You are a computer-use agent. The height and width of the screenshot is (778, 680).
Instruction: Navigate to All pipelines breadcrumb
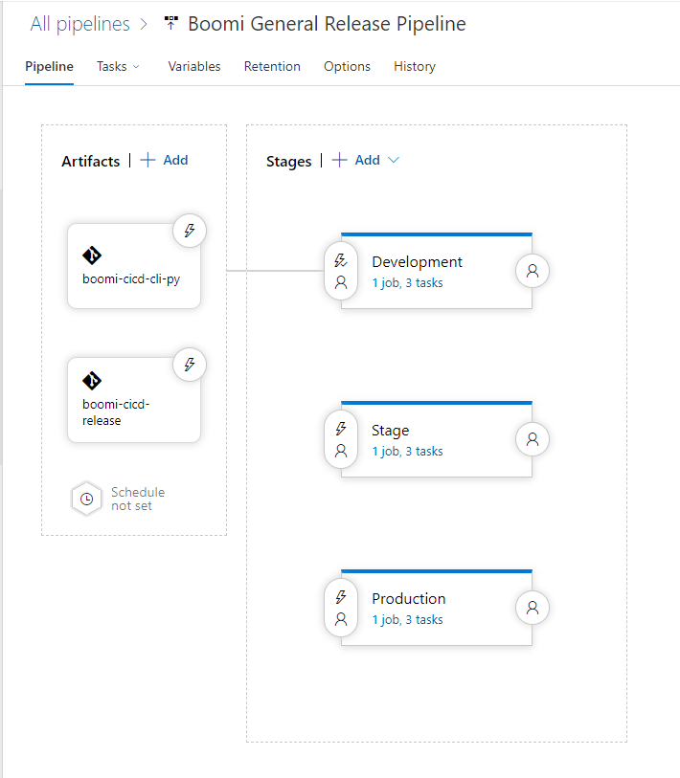pos(79,24)
